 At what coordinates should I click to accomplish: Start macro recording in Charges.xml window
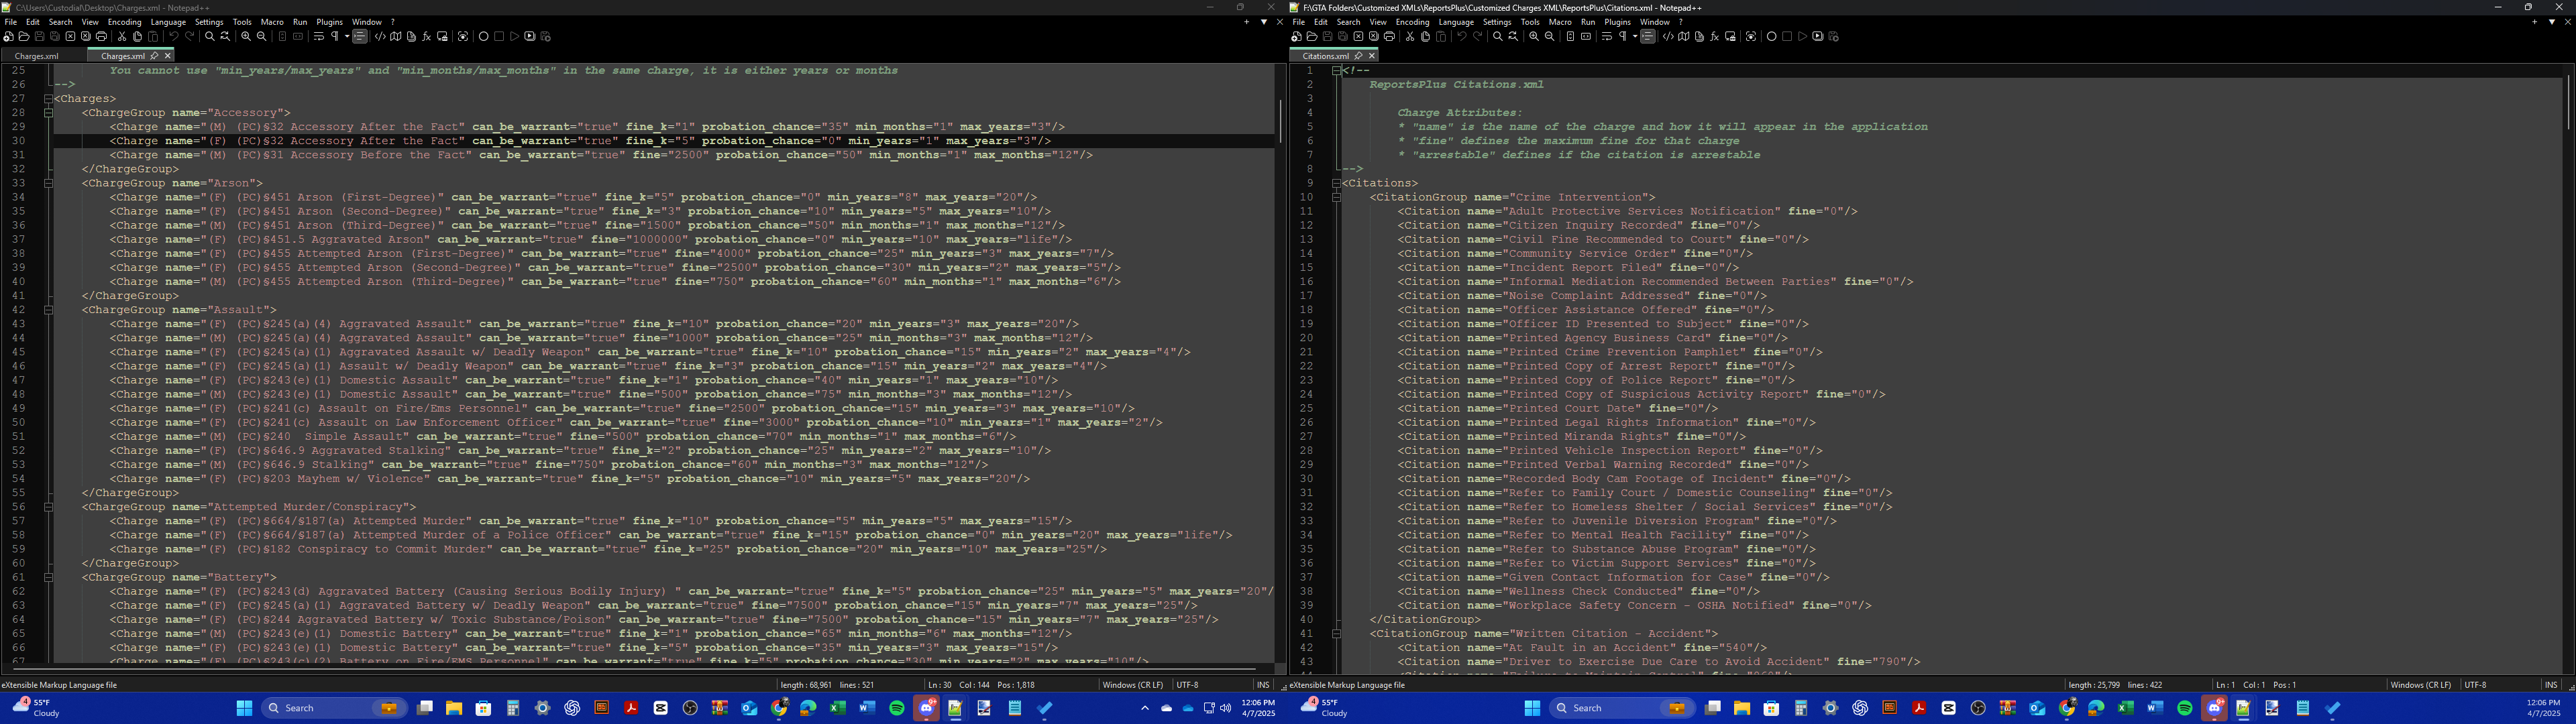click(484, 36)
